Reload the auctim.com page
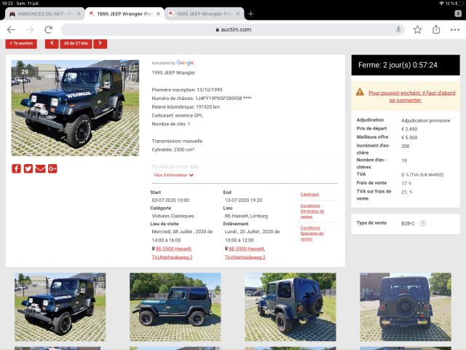The width and height of the screenshot is (466, 350). [49, 29]
